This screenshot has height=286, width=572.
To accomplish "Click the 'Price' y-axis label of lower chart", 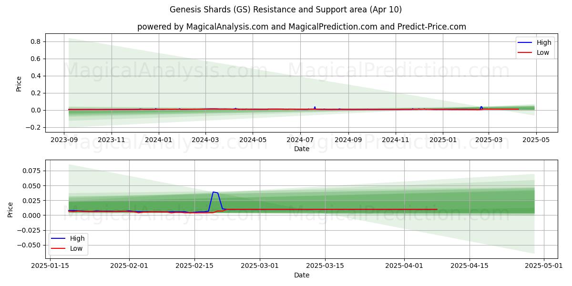I will click(10, 209).
